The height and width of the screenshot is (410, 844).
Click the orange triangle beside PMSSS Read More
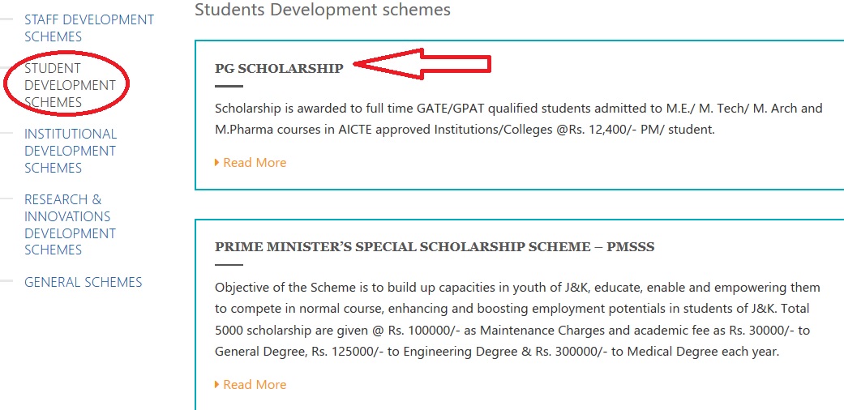(217, 385)
